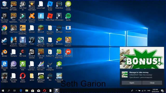Switch the ENG input language indicator

[x=149, y=91]
